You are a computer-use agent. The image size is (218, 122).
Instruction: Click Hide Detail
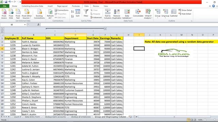185,14
